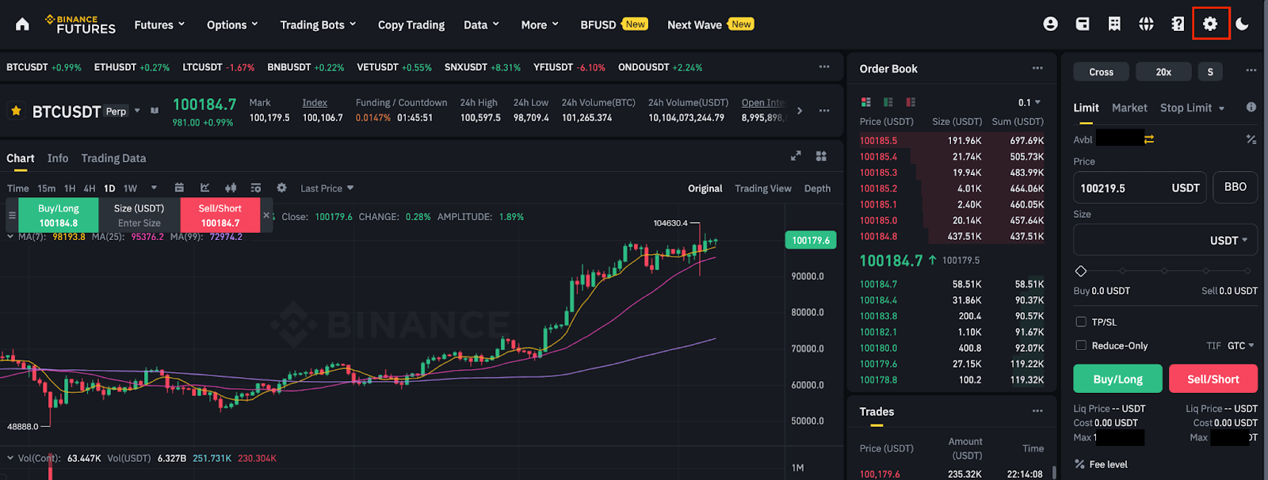This screenshot has width=1268, height=480.
Task: Open the icon beside the Perp dropdown
Action: 155,111
